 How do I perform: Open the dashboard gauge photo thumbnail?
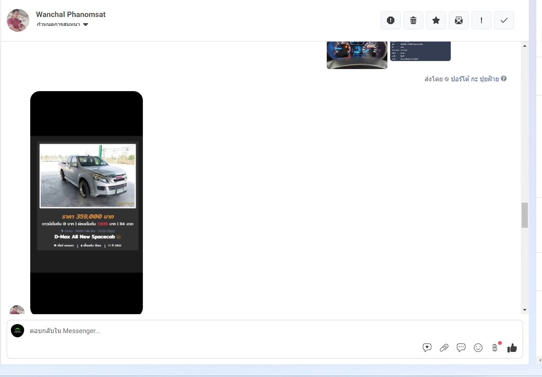[357, 54]
